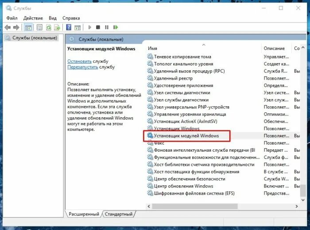Click gear icon of Управление уровнями хранилища
This screenshot has height=230, width=310.
coord(150,114)
